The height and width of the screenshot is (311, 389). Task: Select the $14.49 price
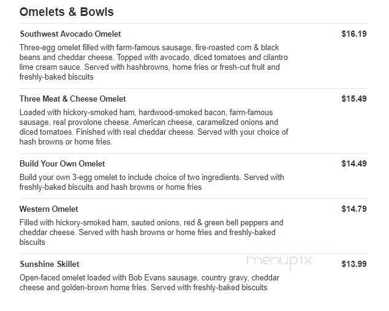point(353,164)
